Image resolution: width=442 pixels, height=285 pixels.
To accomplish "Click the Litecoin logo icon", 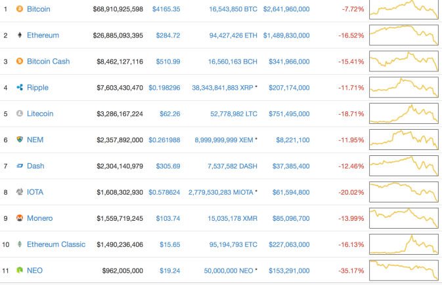I will 20,113.
